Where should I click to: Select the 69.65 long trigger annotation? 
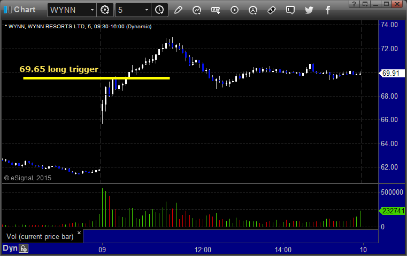pos(59,69)
